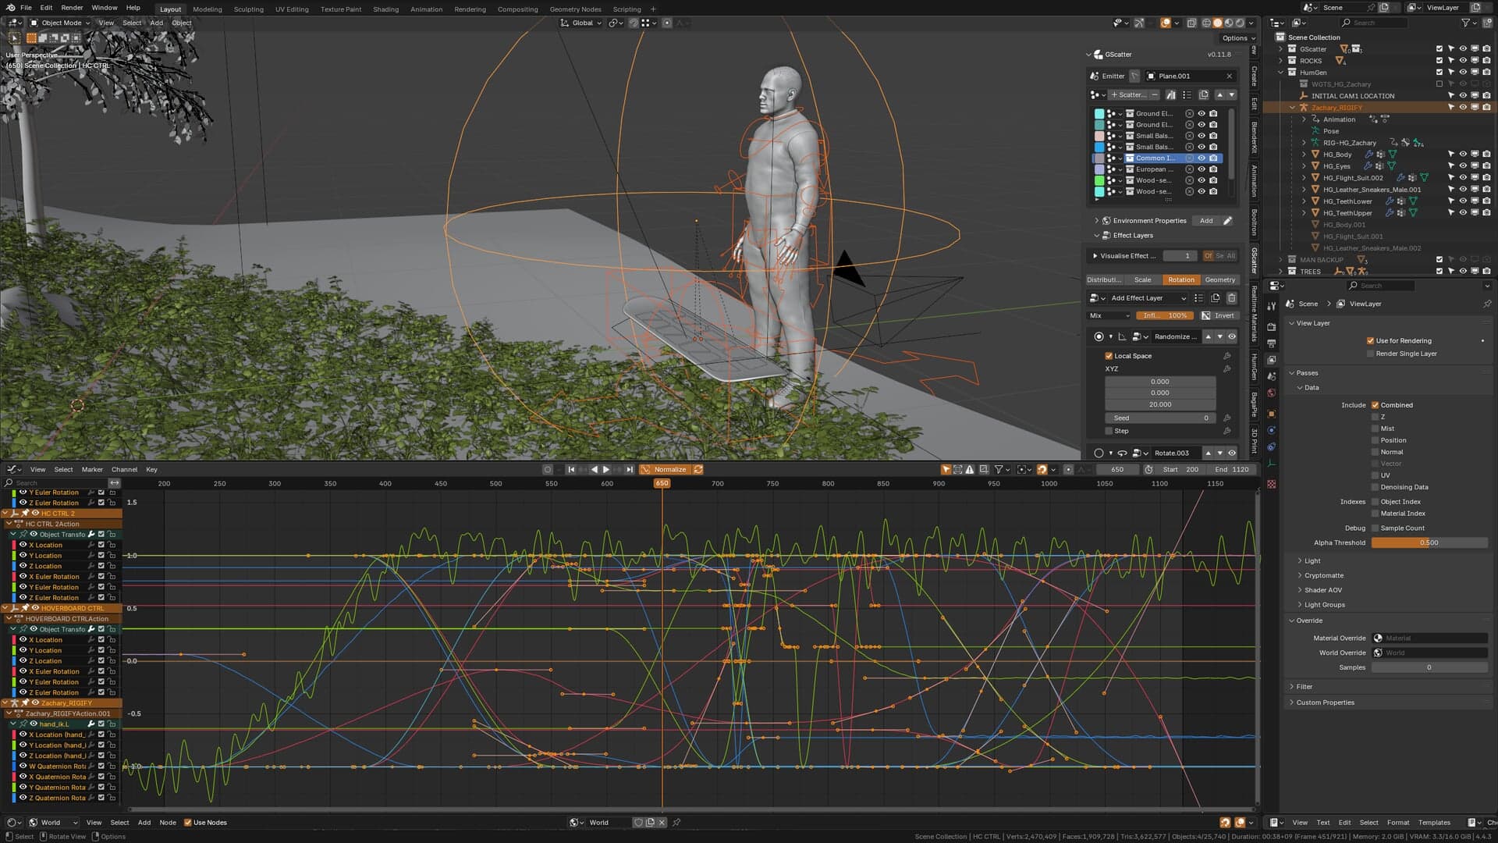1498x843 pixels.
Task: Toggle Use Nodes checkbox
Action: point(187,822)
